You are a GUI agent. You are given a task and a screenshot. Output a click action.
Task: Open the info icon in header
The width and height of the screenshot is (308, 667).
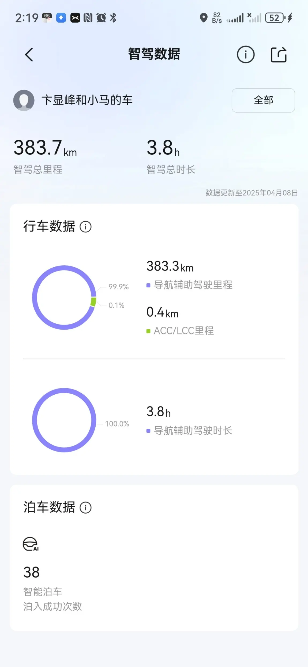(245, 55)
